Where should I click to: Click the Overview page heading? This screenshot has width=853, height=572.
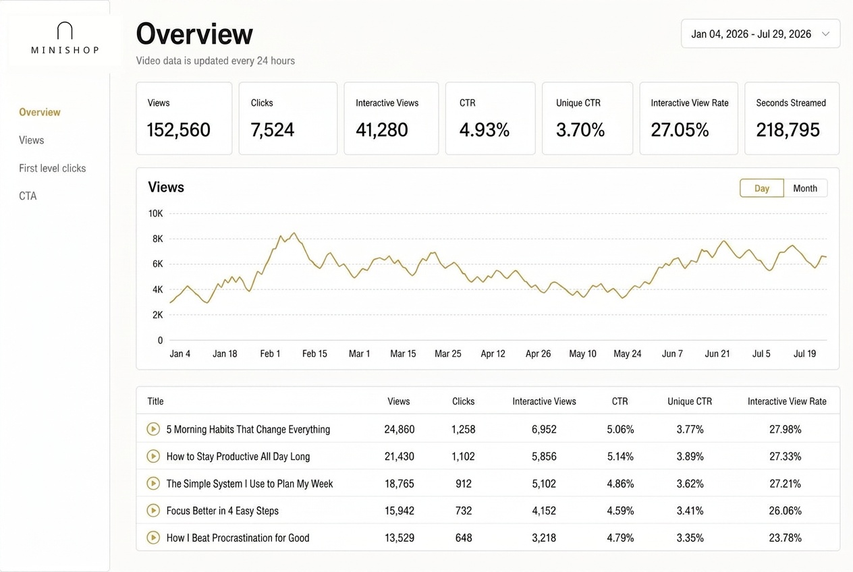(194, 33)
